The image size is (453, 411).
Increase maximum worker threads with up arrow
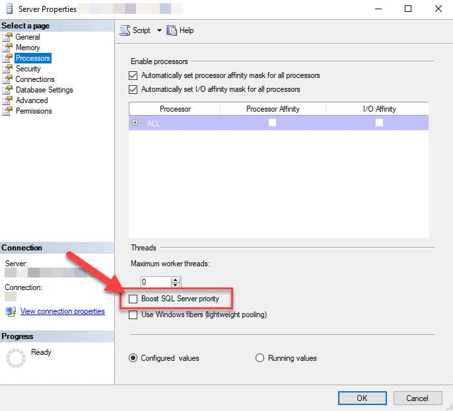pyautogui.click(x=176, y=280)
